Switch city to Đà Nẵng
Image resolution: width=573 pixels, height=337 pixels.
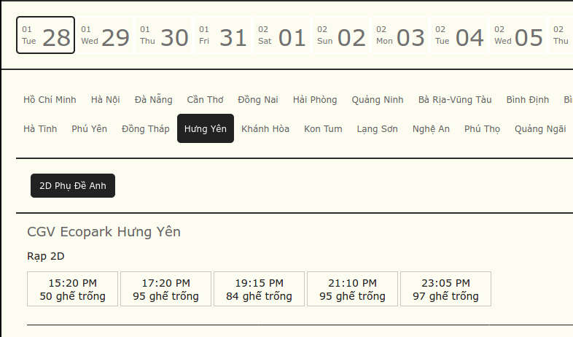pos(153,100)
